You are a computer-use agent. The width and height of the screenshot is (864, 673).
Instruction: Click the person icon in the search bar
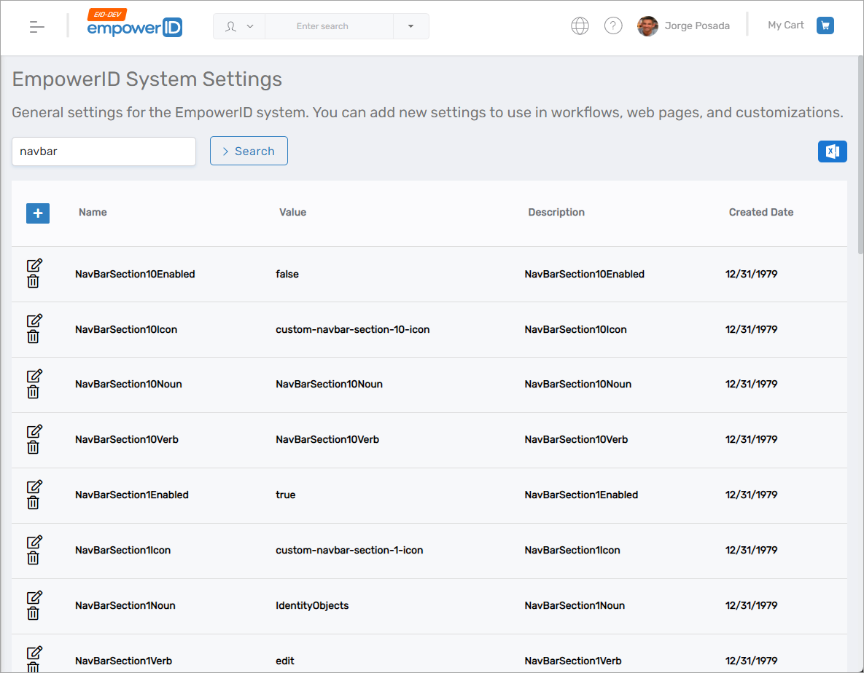click(229, 25)
